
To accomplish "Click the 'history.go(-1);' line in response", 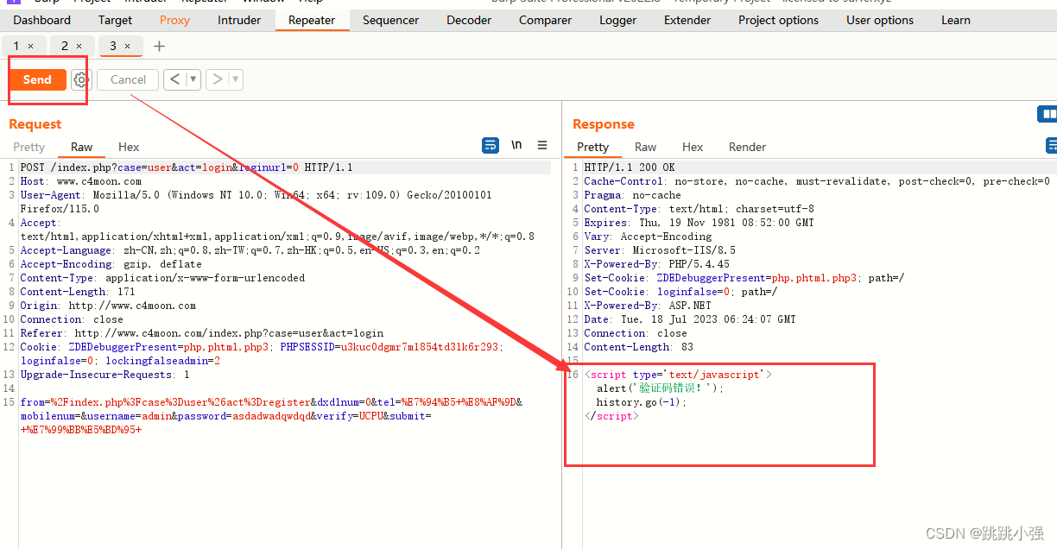I will tap(642, 402).
